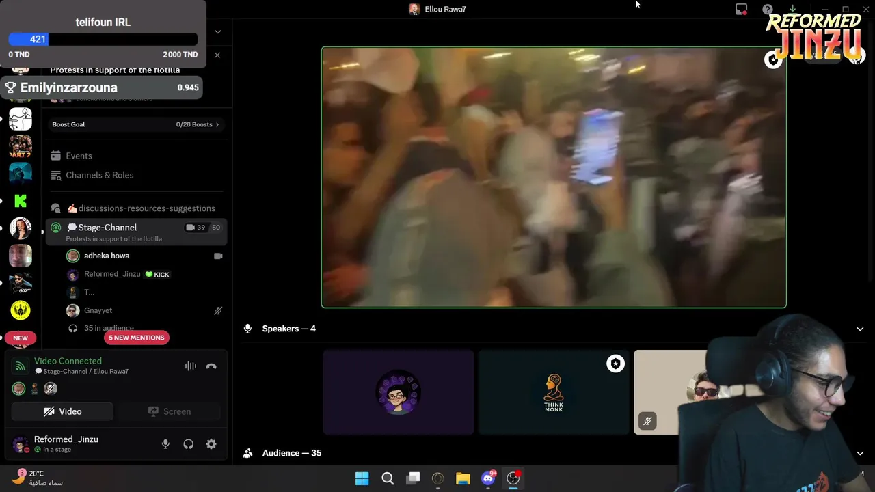Image resolution: width=875 pixels, height=492 pixels.
Task: Select the Stage-Channel entry
Action: click(136, 232)
